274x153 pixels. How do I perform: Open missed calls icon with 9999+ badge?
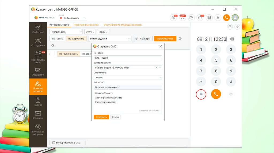182,18
